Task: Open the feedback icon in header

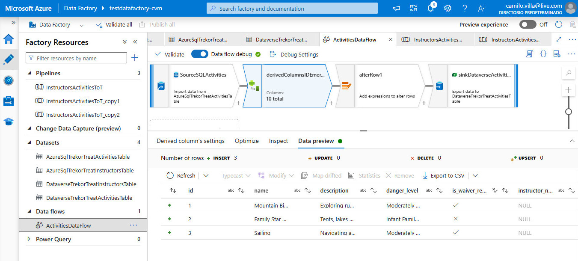Action: [x=482, y=9]
